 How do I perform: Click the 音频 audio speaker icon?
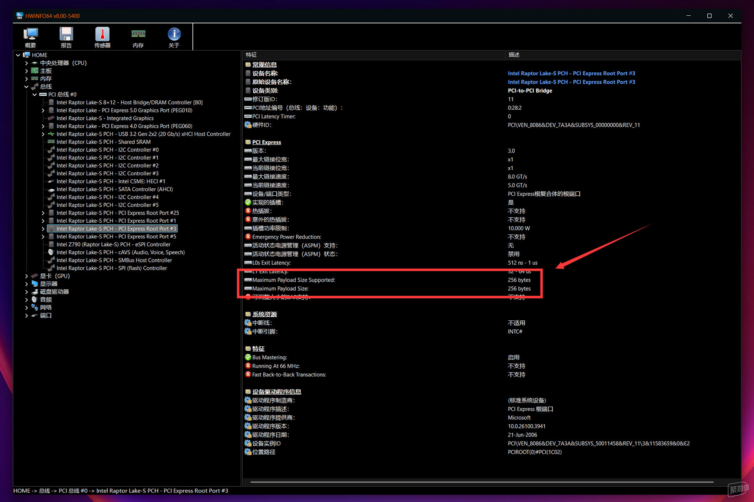[x=35, y=299]
